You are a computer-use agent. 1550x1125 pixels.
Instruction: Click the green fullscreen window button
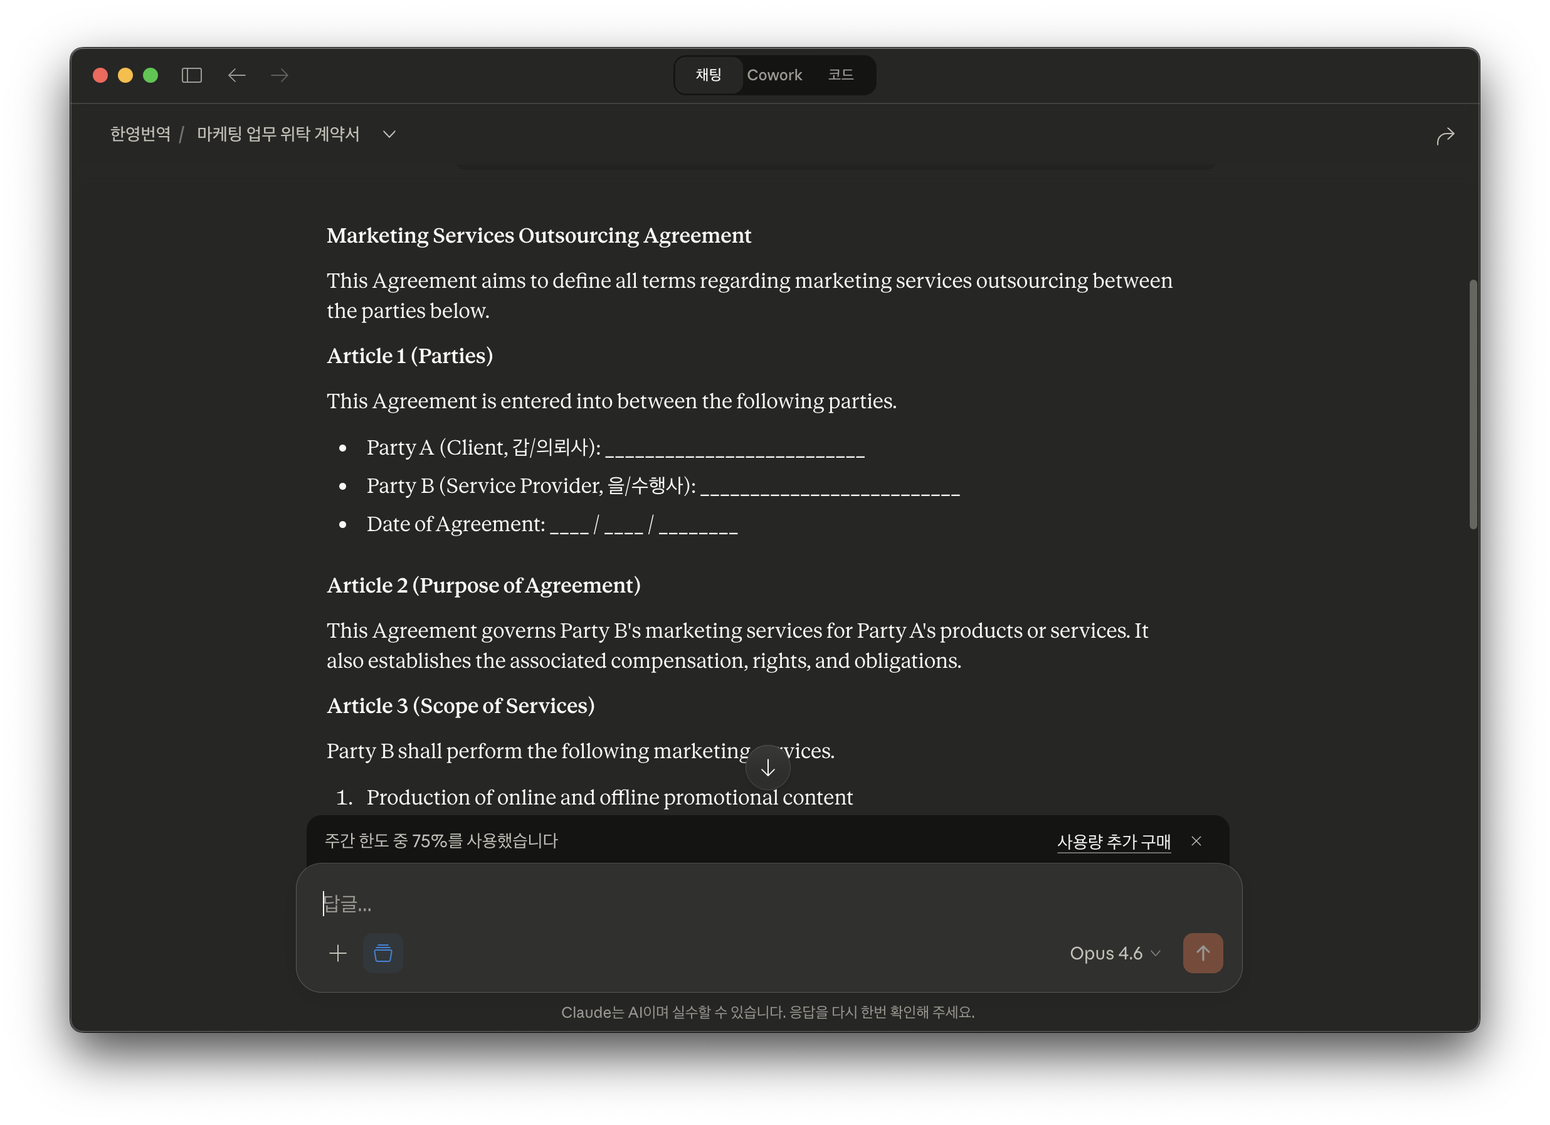[150, 75]
